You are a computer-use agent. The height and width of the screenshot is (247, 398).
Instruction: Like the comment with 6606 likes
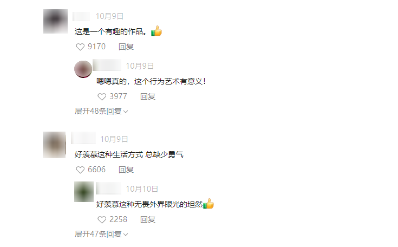[80, 170]
